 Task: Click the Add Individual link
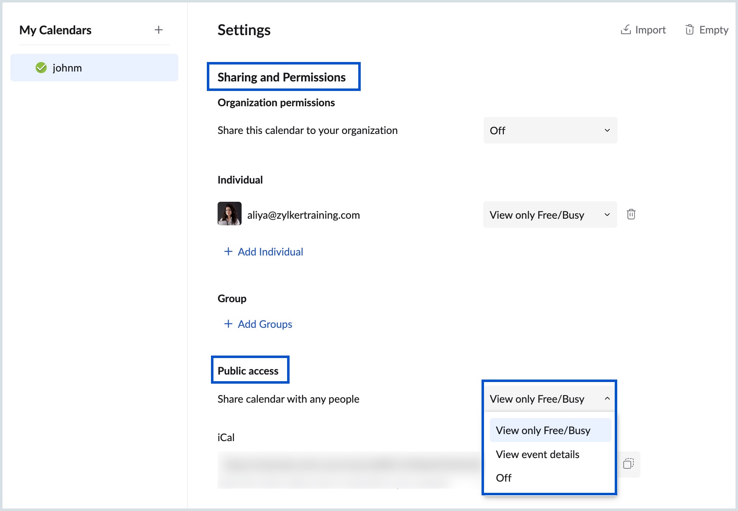270,252
